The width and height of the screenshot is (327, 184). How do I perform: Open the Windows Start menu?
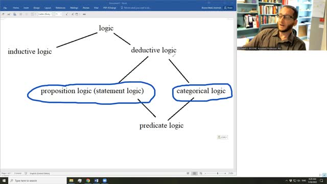4,180
